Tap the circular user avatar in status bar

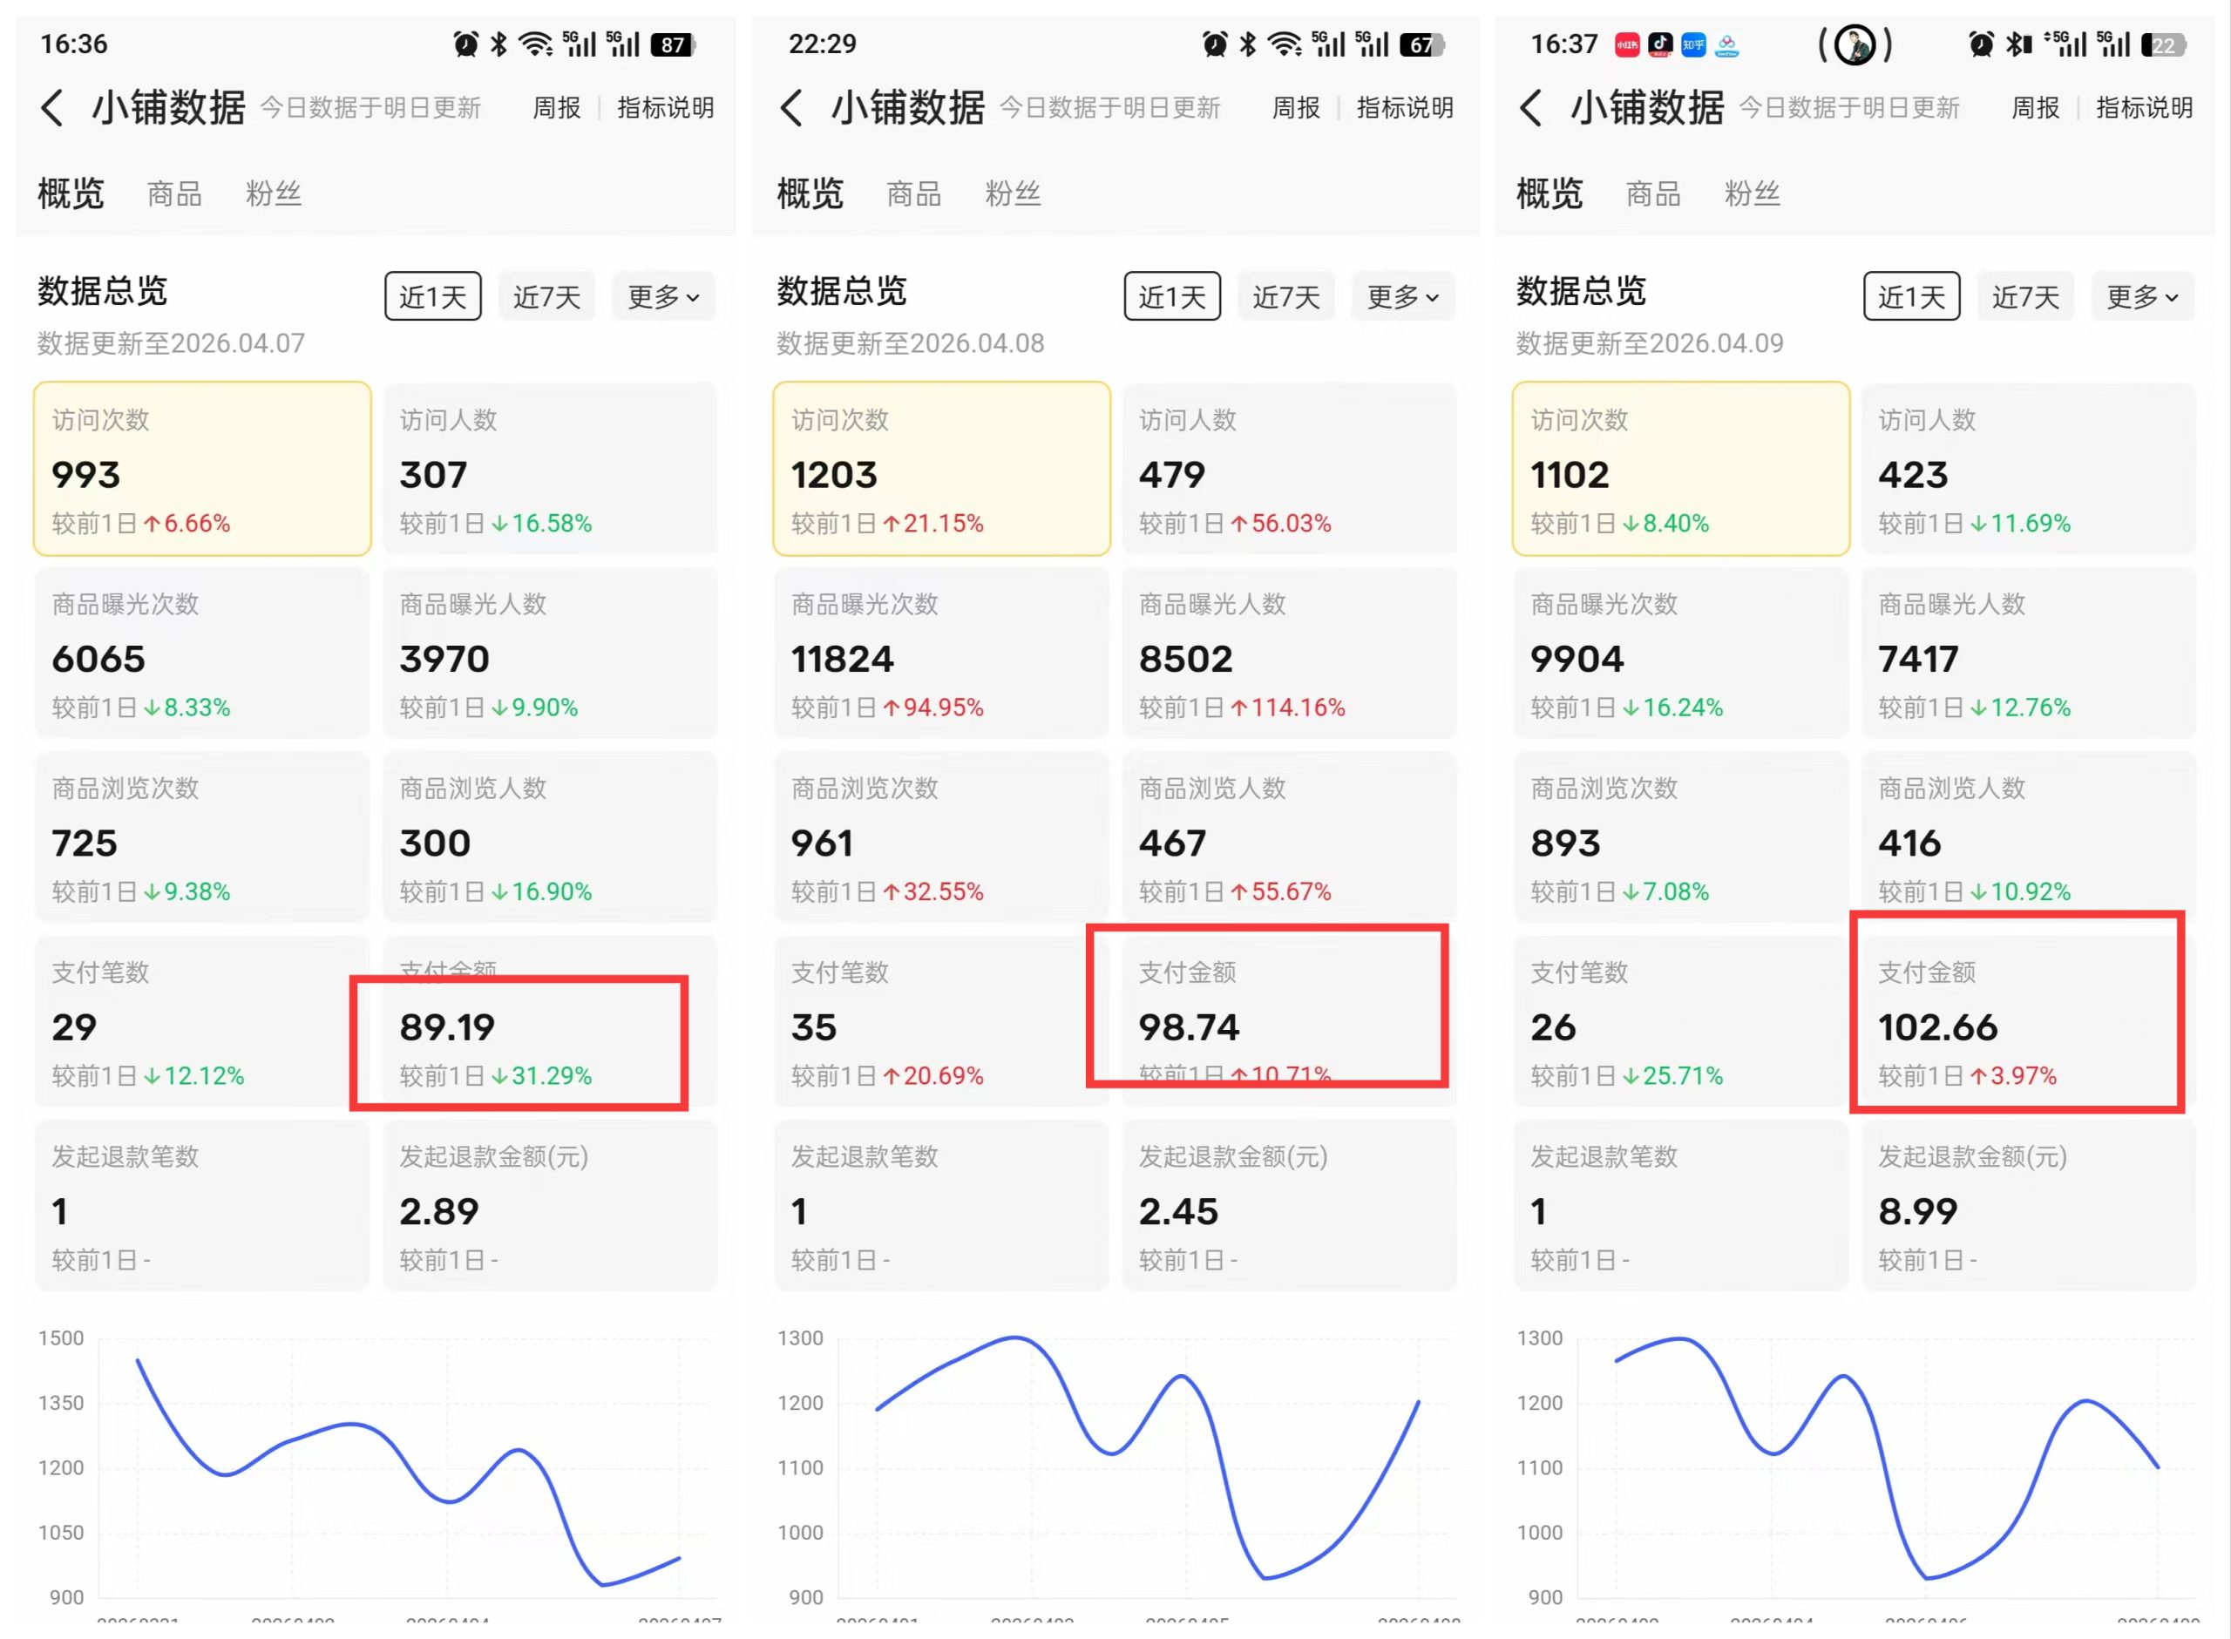coord(1856,45)
